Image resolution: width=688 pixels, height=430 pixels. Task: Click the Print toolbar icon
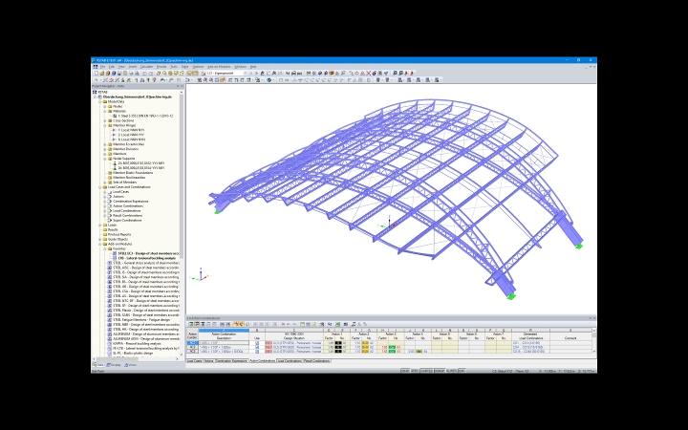pyautogui.click(x=131, y=74)
